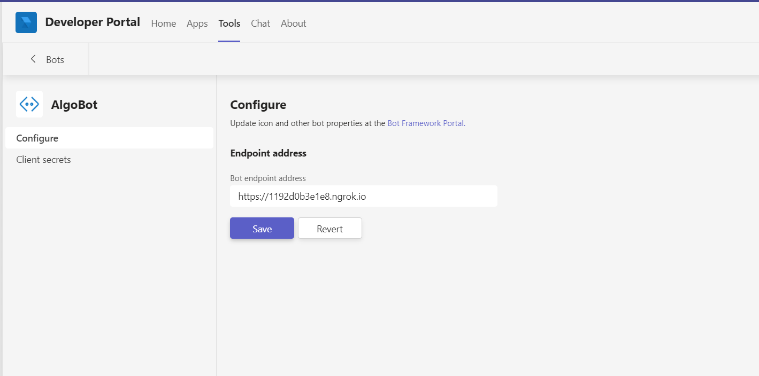Click the 'Bot endpoint address' field label
The width and height of the screenshot is (759, 376).
tap(267, 178)
